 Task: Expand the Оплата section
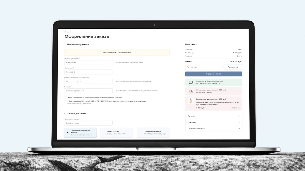coord(213,116)
